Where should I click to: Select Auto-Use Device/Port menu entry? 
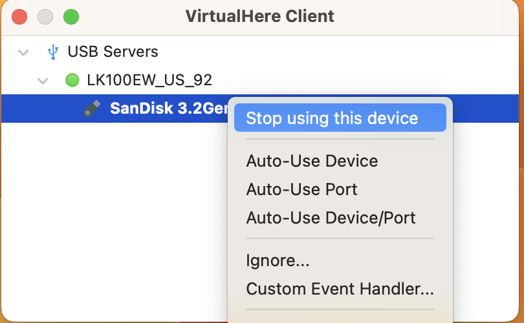click(331, 218)
